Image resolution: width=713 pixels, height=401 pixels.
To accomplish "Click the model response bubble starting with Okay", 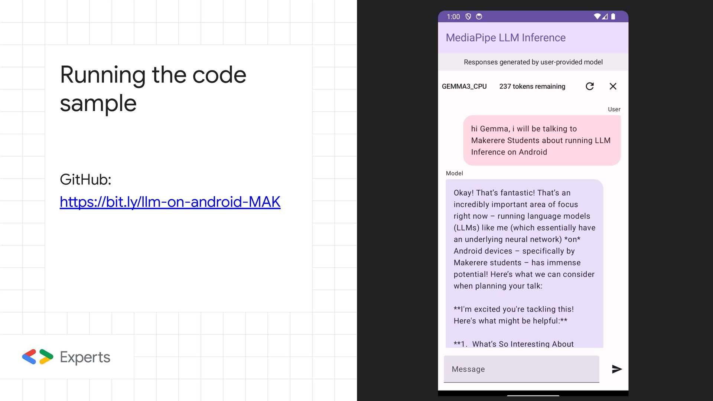I will click(x=524, y=264).
